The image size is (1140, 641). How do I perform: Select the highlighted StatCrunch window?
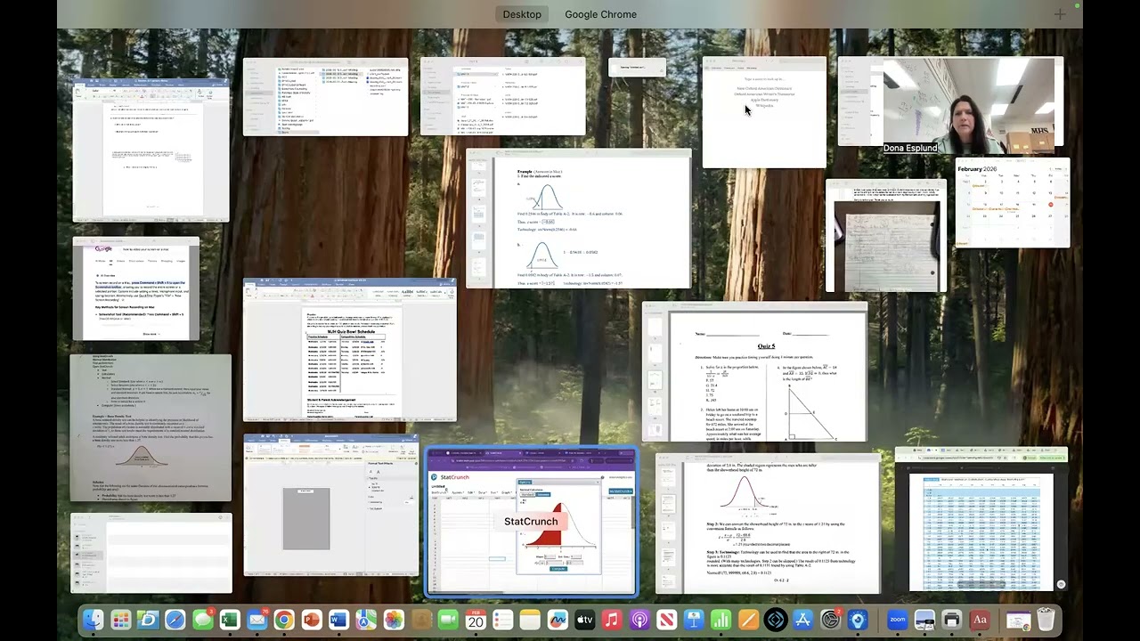[x=532, y=522]
